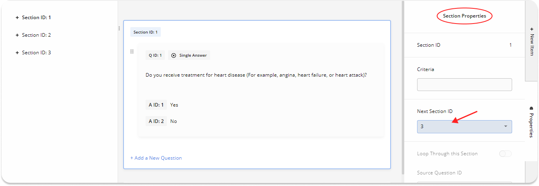Open the New Item side tab
Viewport: 539px width, 186px height.
point(532,42)
